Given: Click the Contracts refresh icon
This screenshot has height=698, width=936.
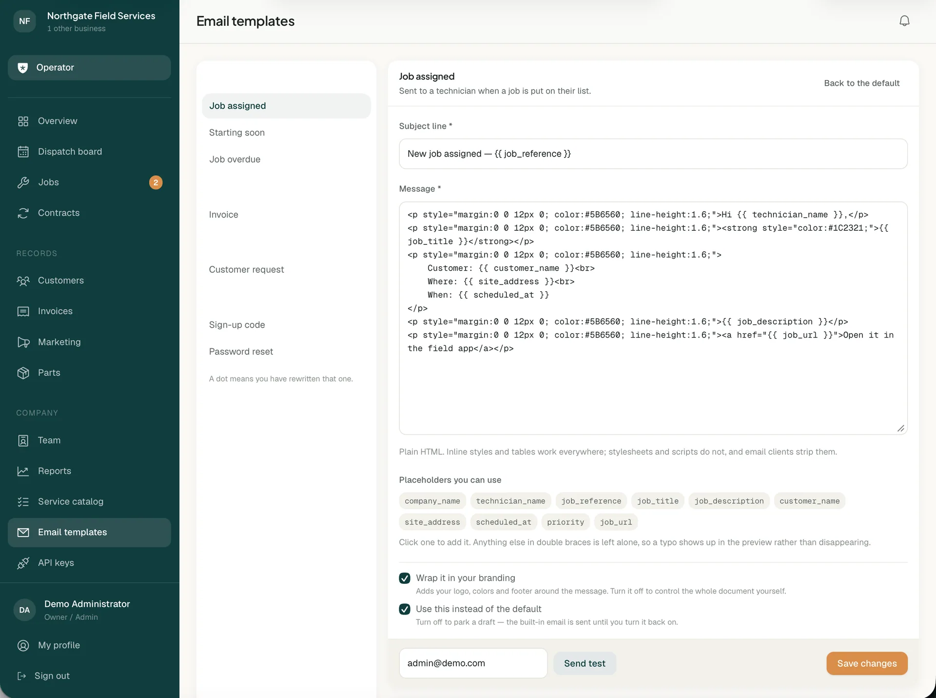Looking at the screenshot, I should click(x=23, y=213).
